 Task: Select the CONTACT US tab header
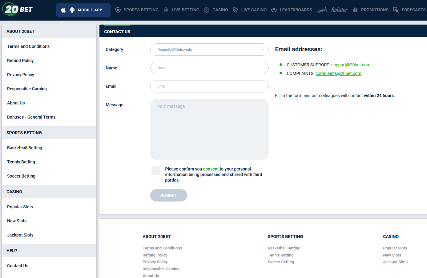tap(117, 32)
